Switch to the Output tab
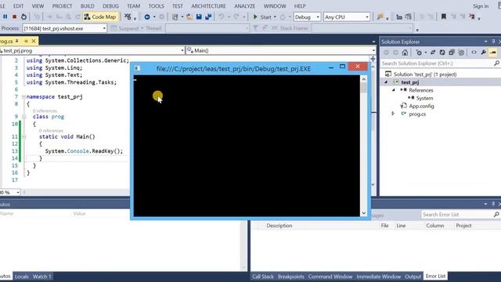 point(413,277)
